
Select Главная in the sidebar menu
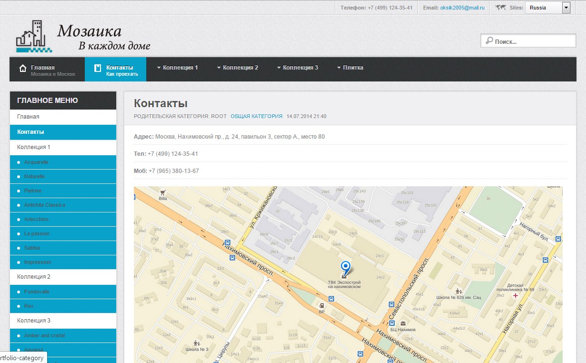point(28,117)
